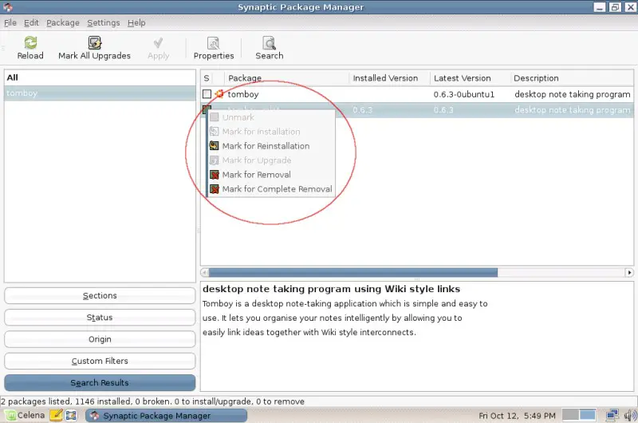Screen dimensions: 638x423
Task: Open the Settings menu
Action: point(104,23)
